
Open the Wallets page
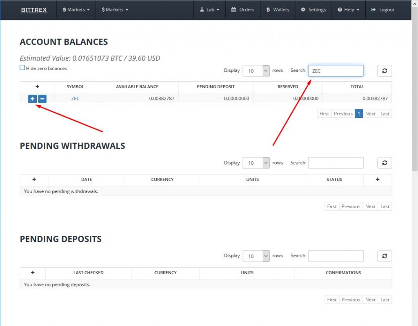[278, 9]
